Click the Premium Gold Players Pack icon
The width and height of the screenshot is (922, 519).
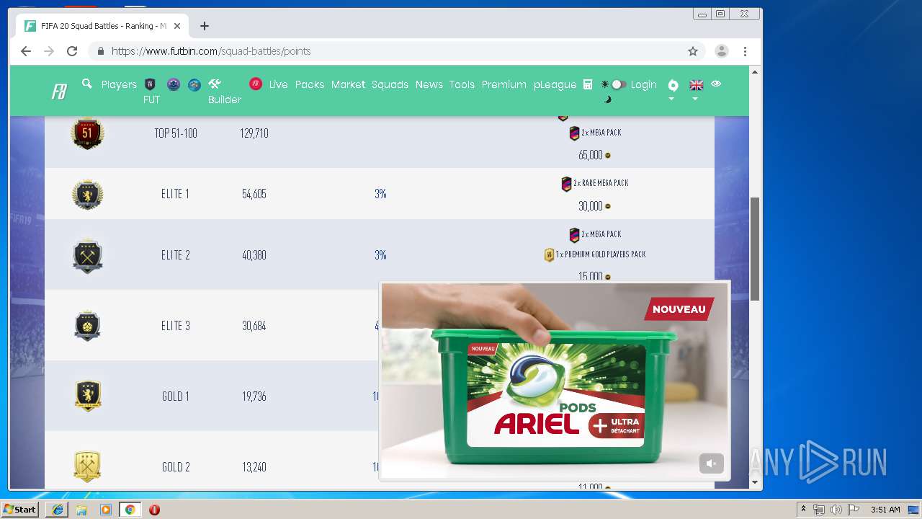pos(549,255)
